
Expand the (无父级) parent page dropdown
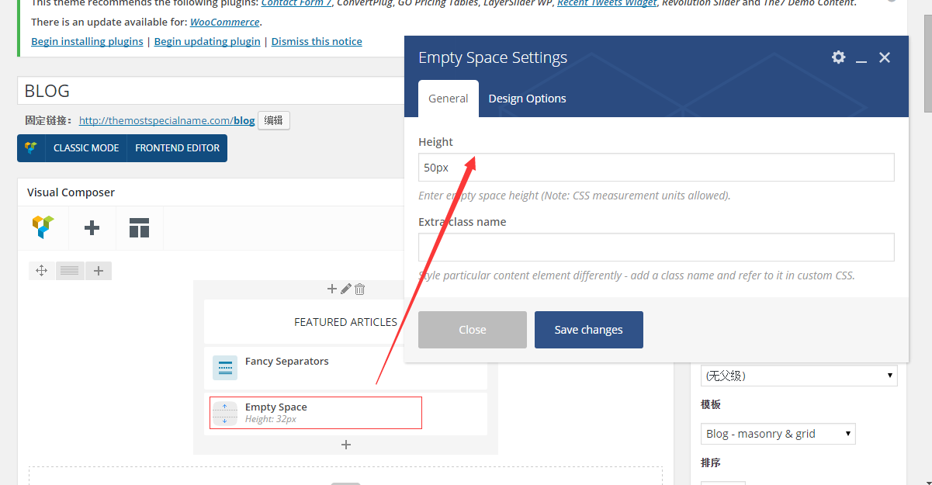(x=799, y=376)
